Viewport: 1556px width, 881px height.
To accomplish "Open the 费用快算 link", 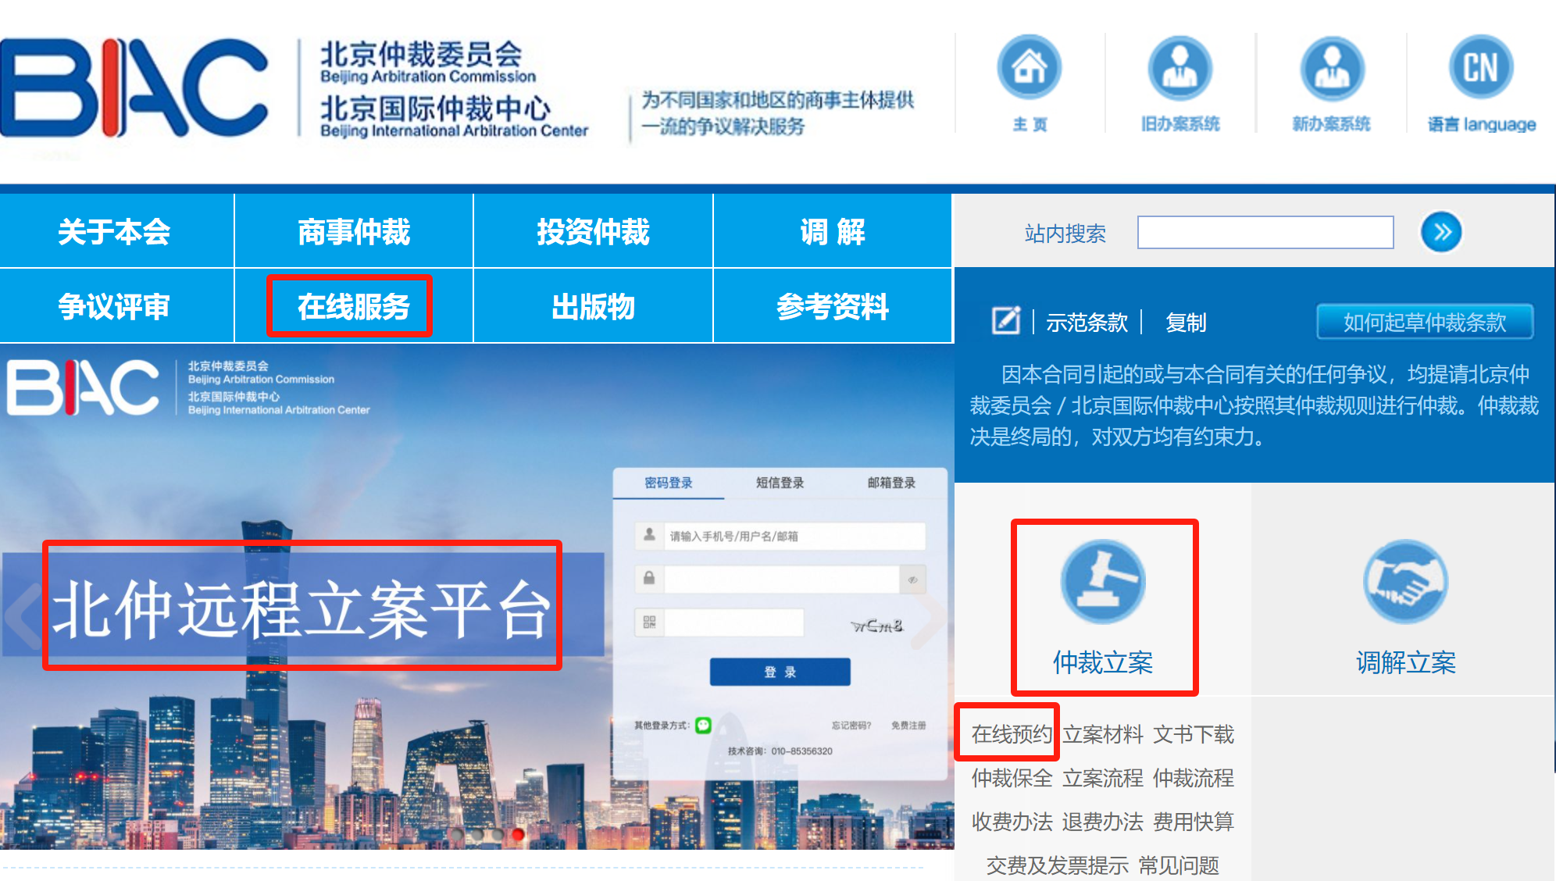I will (x=1194, y=822).
